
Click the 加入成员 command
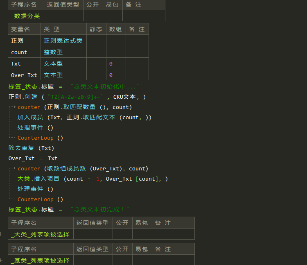coord(30,117)
